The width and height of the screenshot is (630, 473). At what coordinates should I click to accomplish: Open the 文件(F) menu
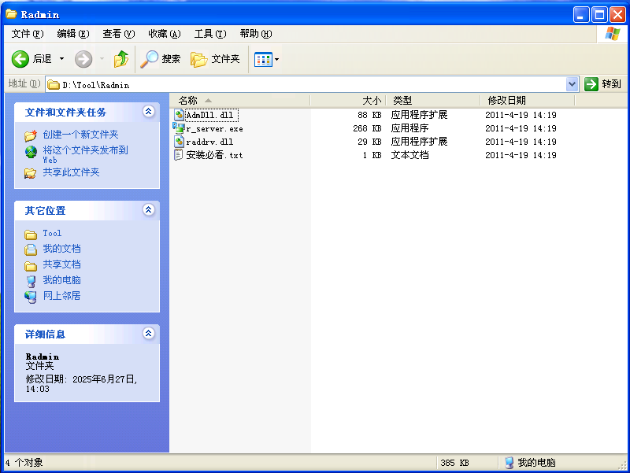click(28, 34)
